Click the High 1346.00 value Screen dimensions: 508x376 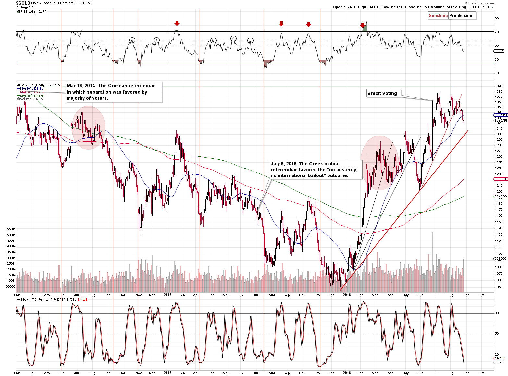[369, 7]
